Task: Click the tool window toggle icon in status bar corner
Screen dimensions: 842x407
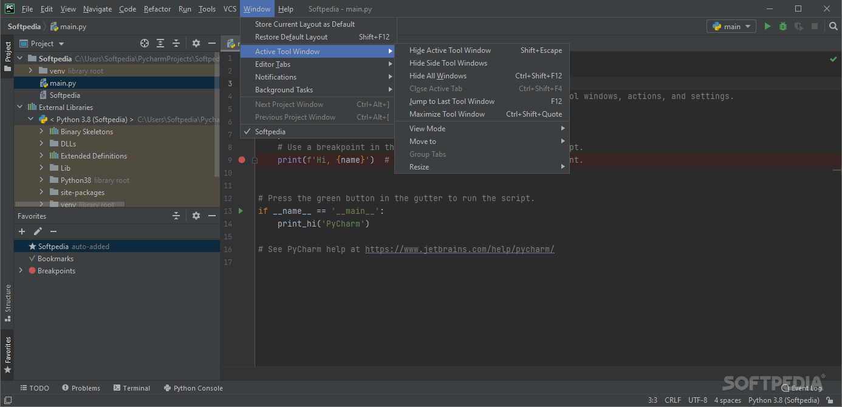Action: 7,400
